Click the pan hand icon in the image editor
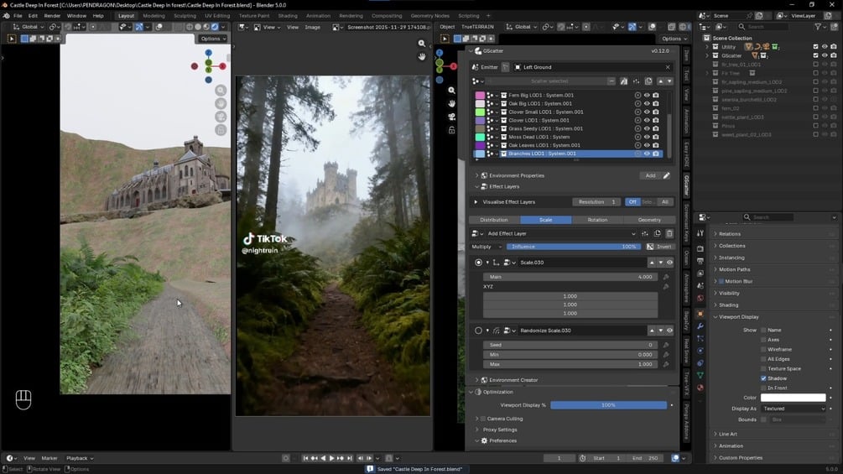The width and height of the screenshot is (843, 474). [421, 56]
